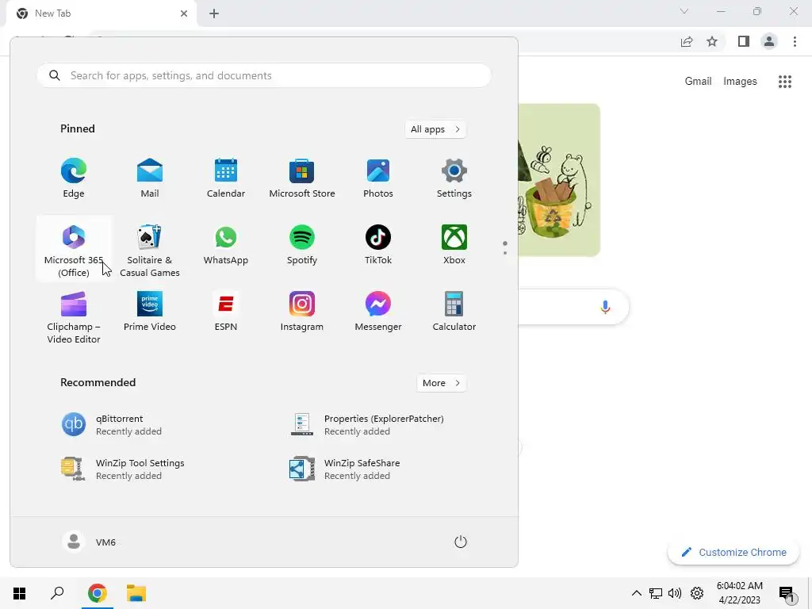The image size is (812, 609).
Task: Open the Edge pinned app
Action: click(74, 178)
